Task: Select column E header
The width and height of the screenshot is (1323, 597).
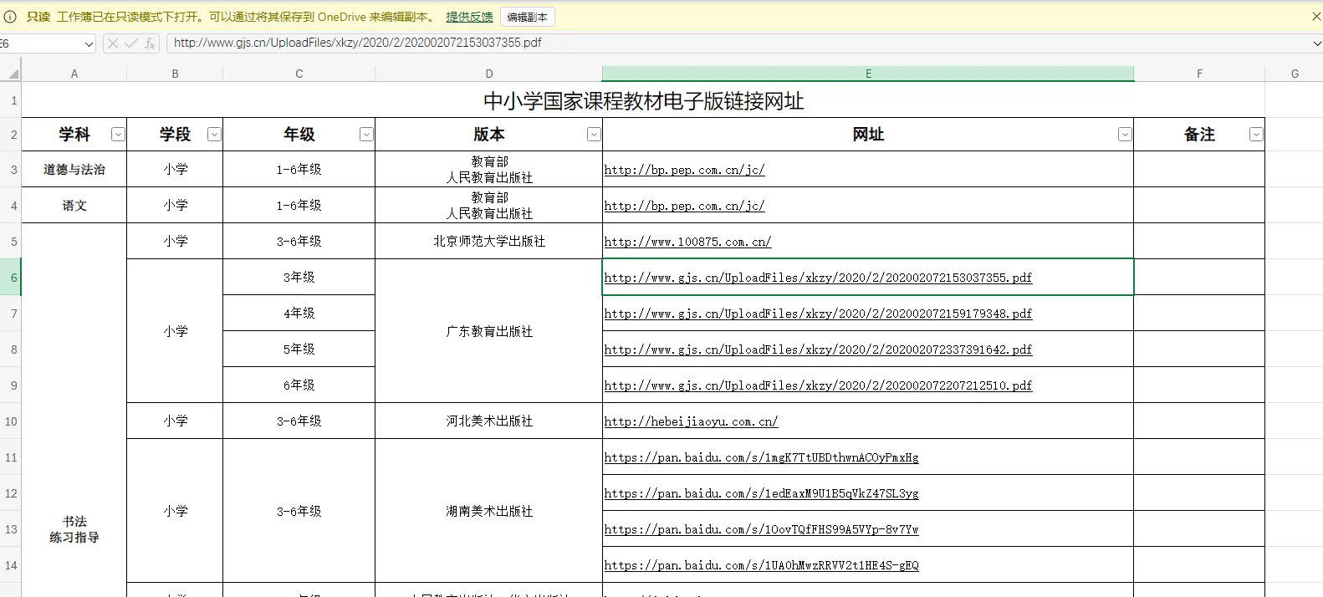Action: 868,74
